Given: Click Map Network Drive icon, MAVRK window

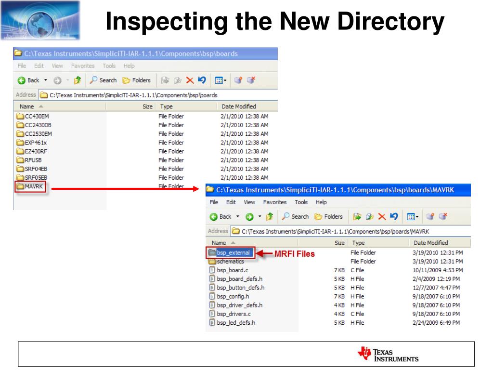Looking at the screenshot, I should (430, 216).
